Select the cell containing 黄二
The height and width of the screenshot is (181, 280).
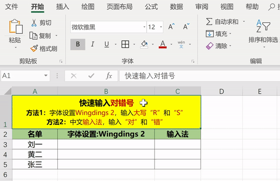pos(35,154)
